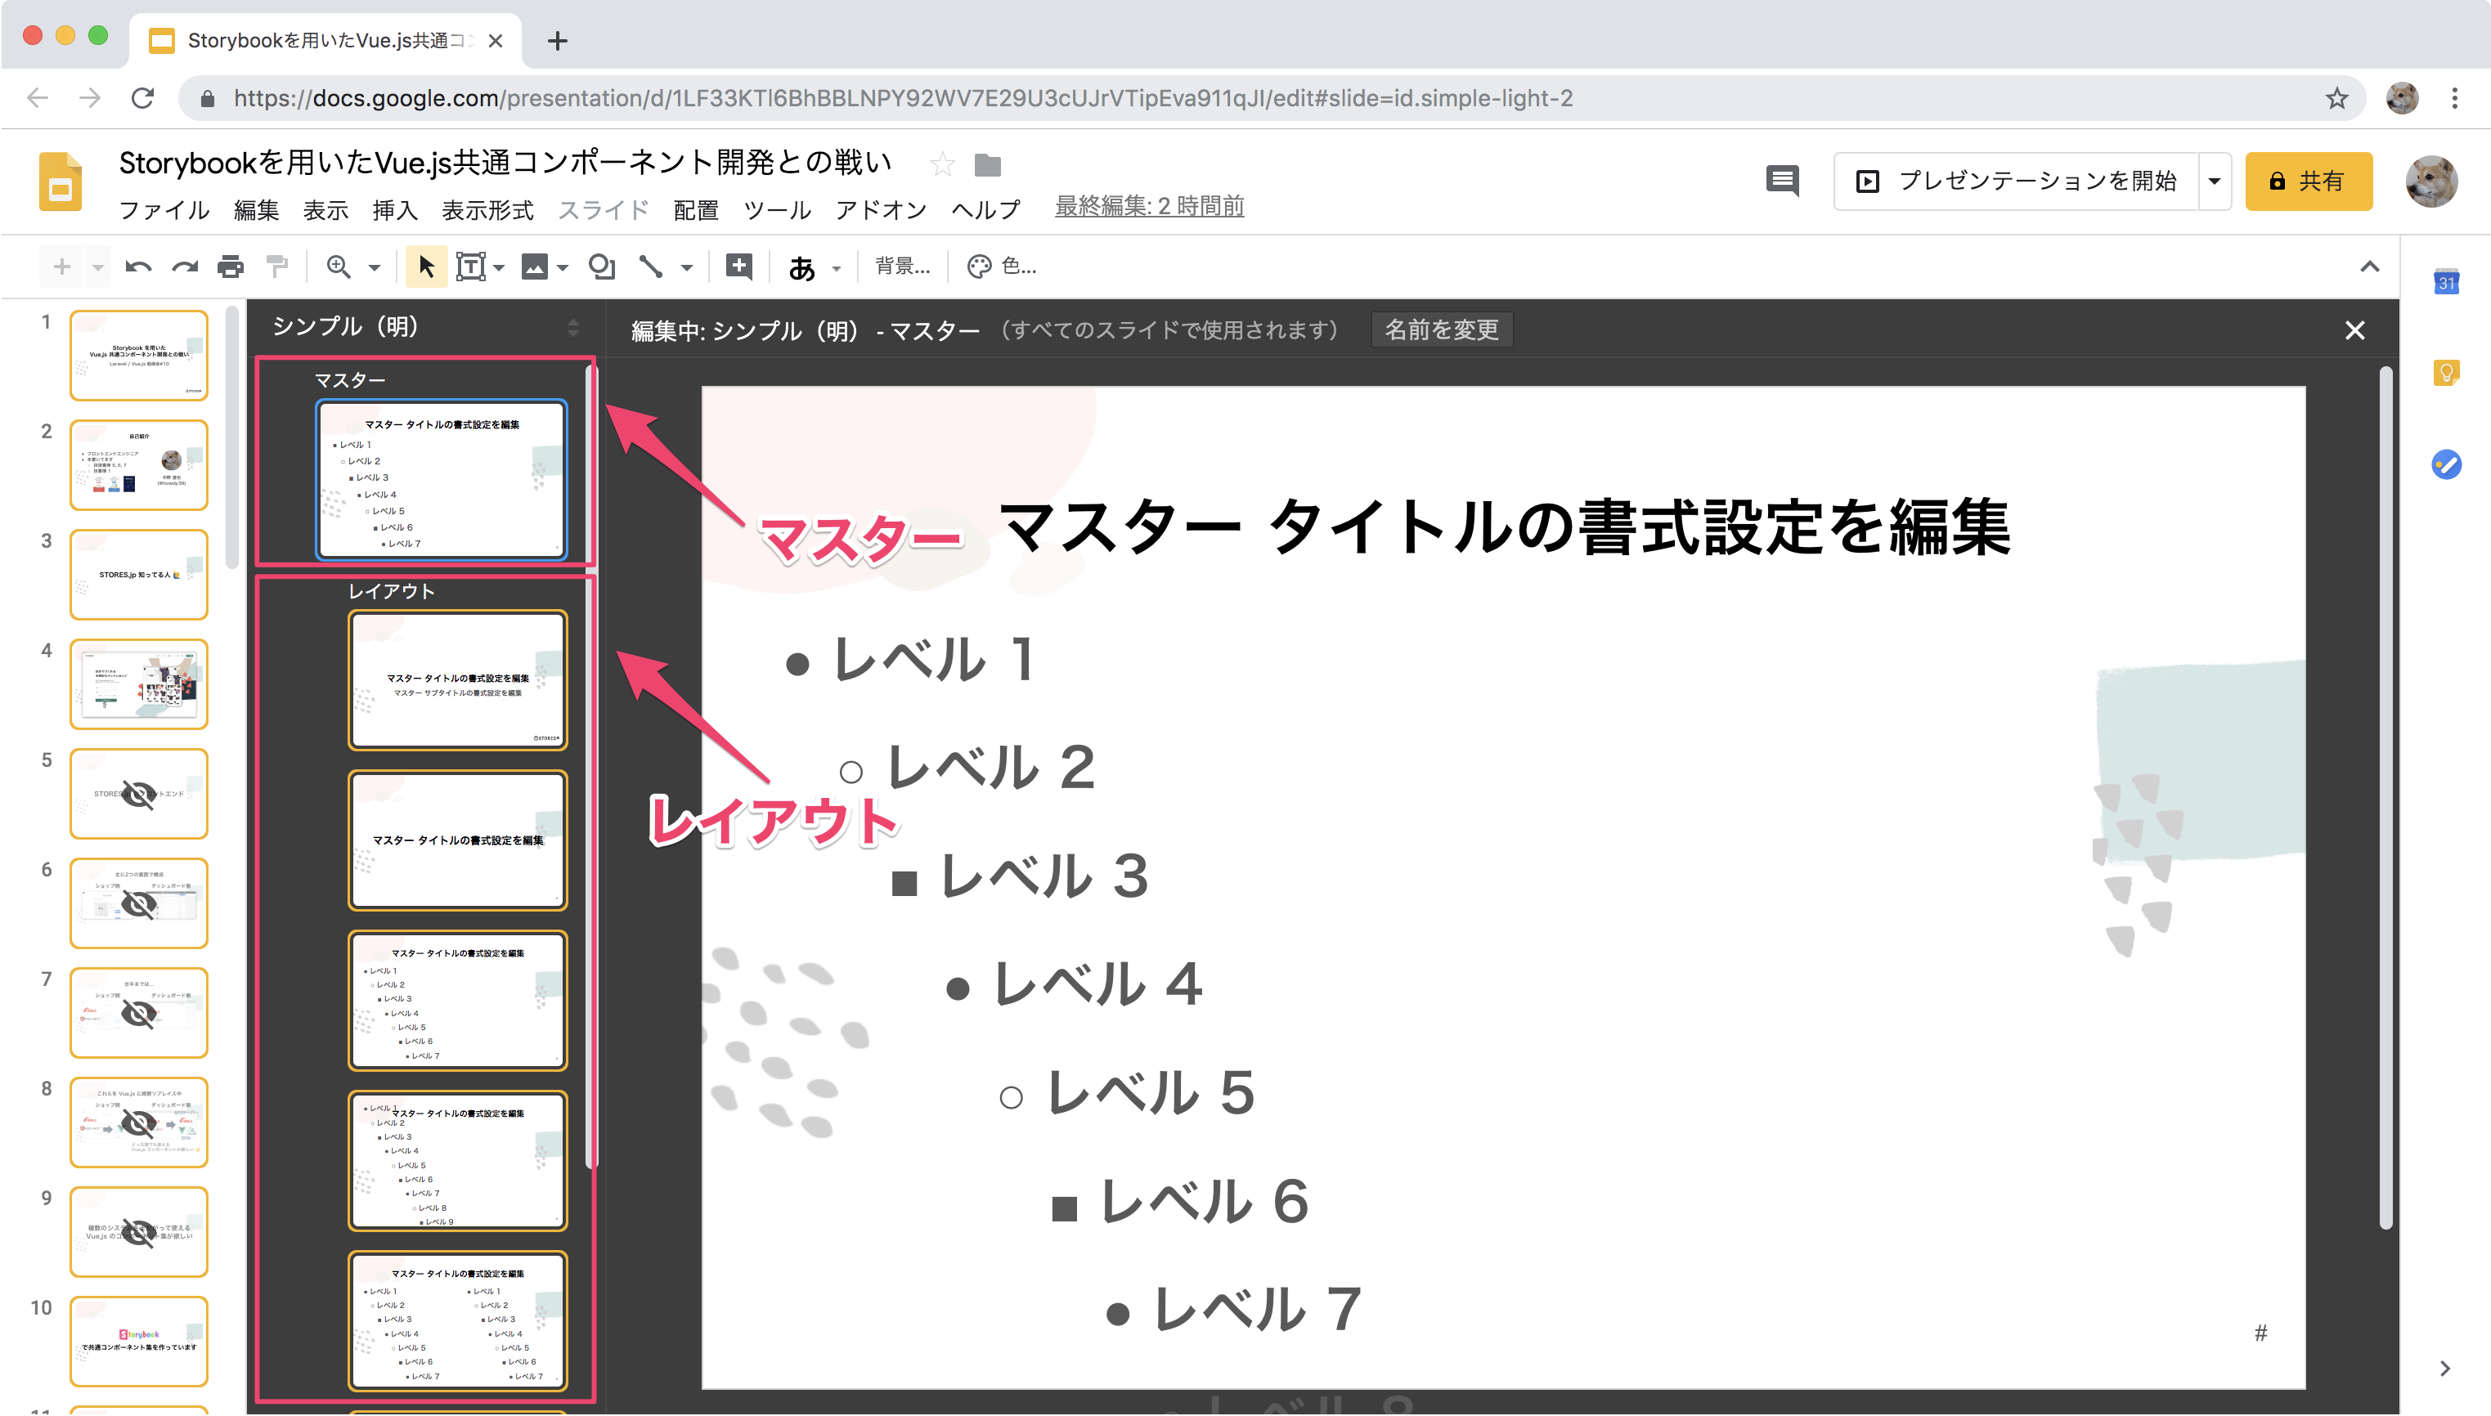The image size is (2491, 1416).
Task: Open input tools dropdown arrow
Action: 836,268
